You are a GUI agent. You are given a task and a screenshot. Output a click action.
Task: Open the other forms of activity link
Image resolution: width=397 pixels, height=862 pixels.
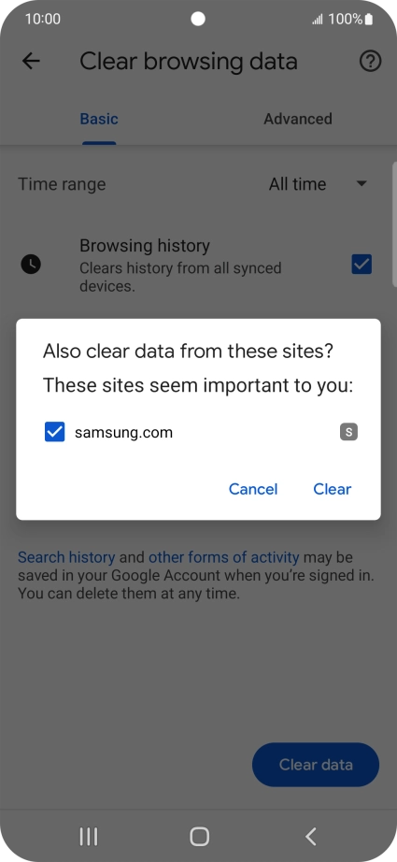(224, 557)
